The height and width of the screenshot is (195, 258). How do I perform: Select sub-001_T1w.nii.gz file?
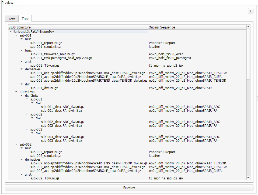pyautogui.click(x=45, y=65)
